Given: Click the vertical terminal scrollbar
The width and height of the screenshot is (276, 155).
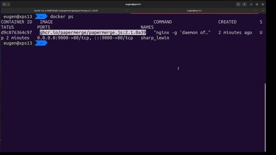Looking at the screenshot, I should (265, 118).
